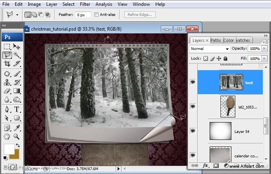Viewport: 271px width, 174px height.
Task: Toggle lock image pixels
Action: (212, 59)
